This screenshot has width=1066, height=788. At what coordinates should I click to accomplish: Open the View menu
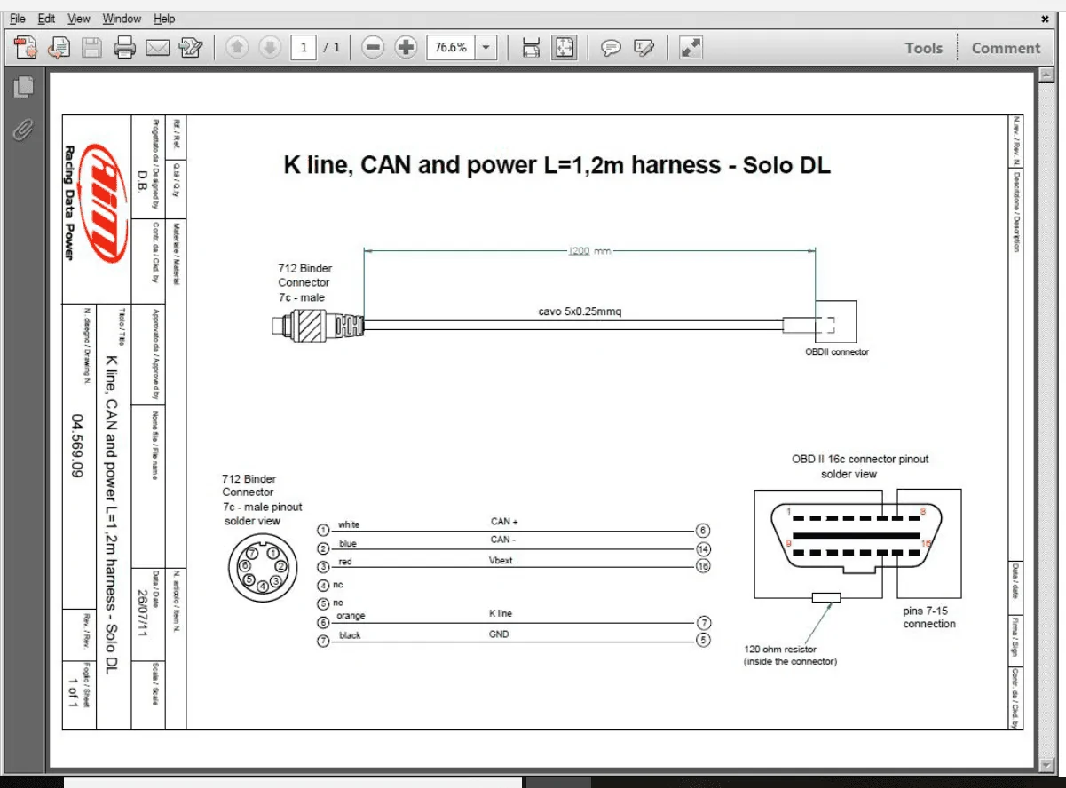click(x=79, y=18)
